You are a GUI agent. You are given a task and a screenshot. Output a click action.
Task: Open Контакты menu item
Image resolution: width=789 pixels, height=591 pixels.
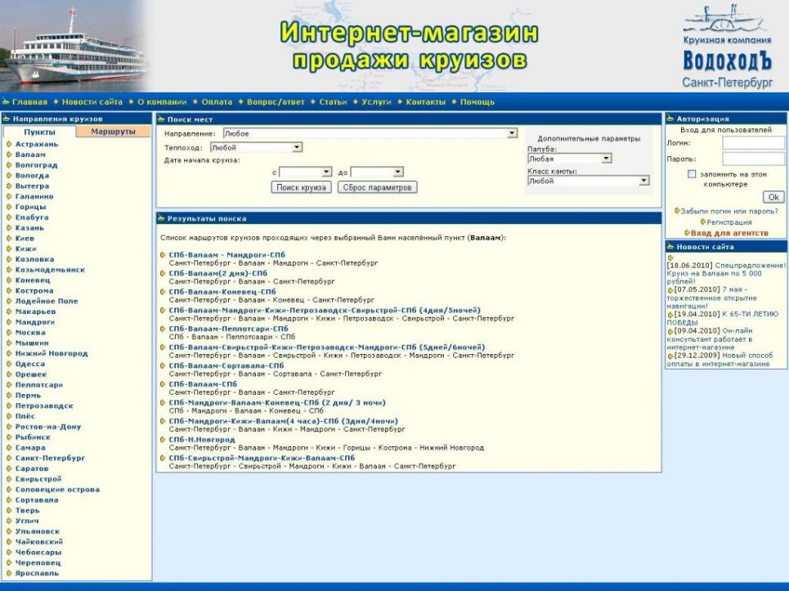point(426,102)
